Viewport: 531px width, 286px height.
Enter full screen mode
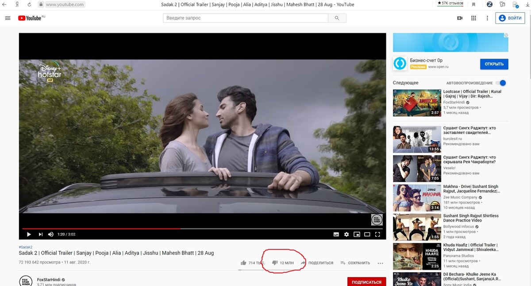[377, 234]
